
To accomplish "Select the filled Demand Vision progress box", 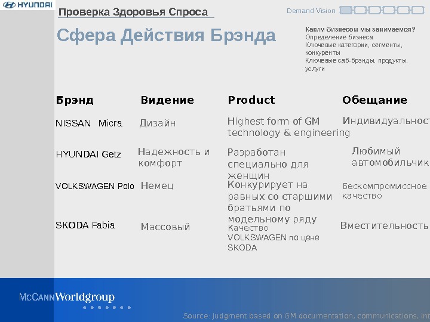I will coord(346,10).
